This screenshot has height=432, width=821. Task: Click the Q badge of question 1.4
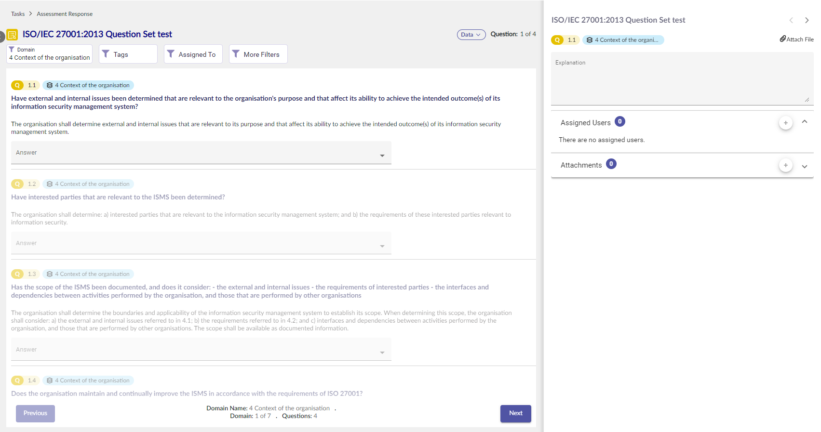(x=17, y=380)
